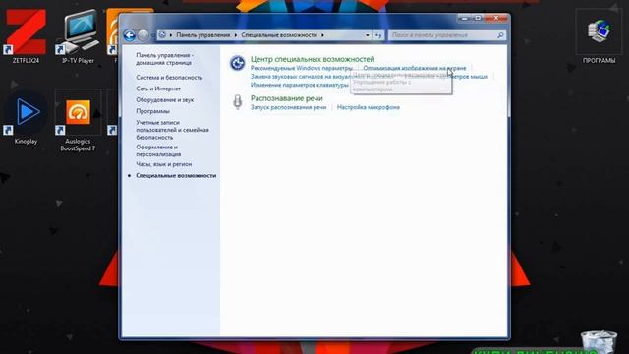Click Настройка микрофона link
629x354 pixels.
369,107
